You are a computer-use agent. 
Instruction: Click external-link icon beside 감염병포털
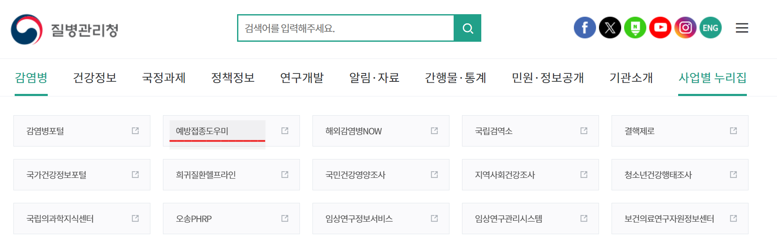[x=135, y=131]
